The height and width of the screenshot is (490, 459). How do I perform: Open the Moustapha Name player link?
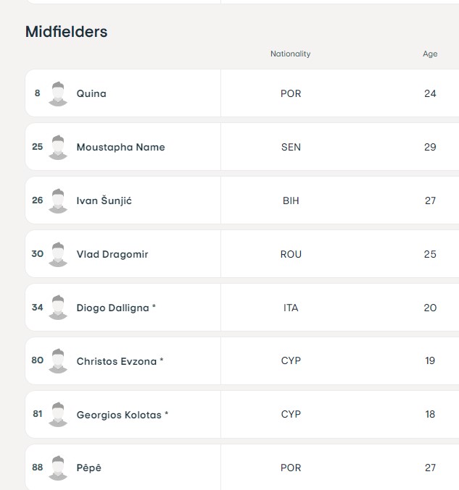(121, 147)
